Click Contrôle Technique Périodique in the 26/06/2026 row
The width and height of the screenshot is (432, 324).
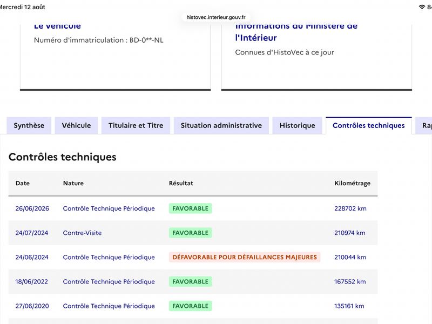tap(109, 208)
